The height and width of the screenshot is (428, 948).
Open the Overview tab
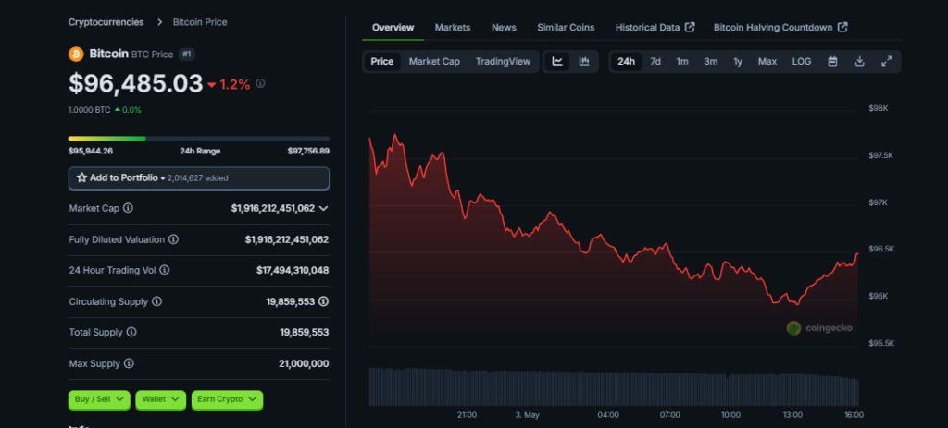click(x=393, y=27)
